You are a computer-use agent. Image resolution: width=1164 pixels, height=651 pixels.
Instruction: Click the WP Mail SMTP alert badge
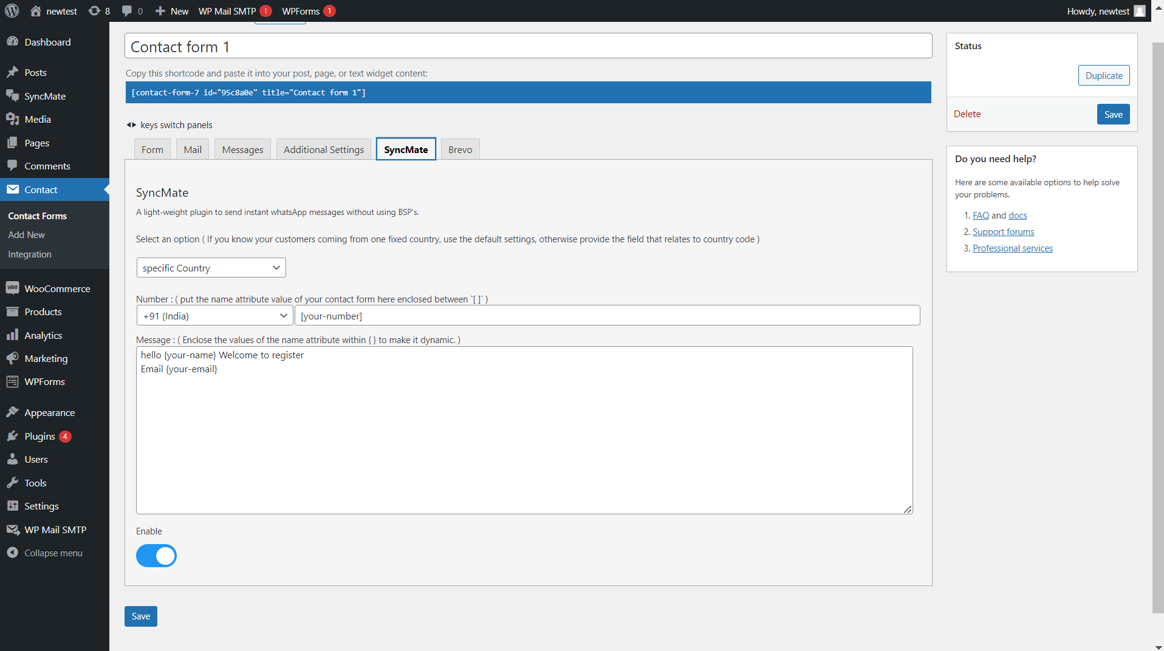point(265,11)
